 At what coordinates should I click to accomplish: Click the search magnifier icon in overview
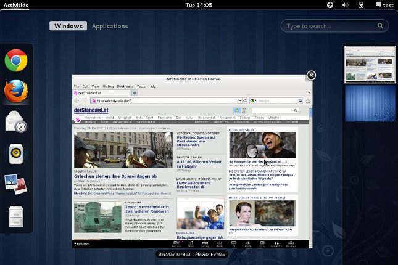380,26
